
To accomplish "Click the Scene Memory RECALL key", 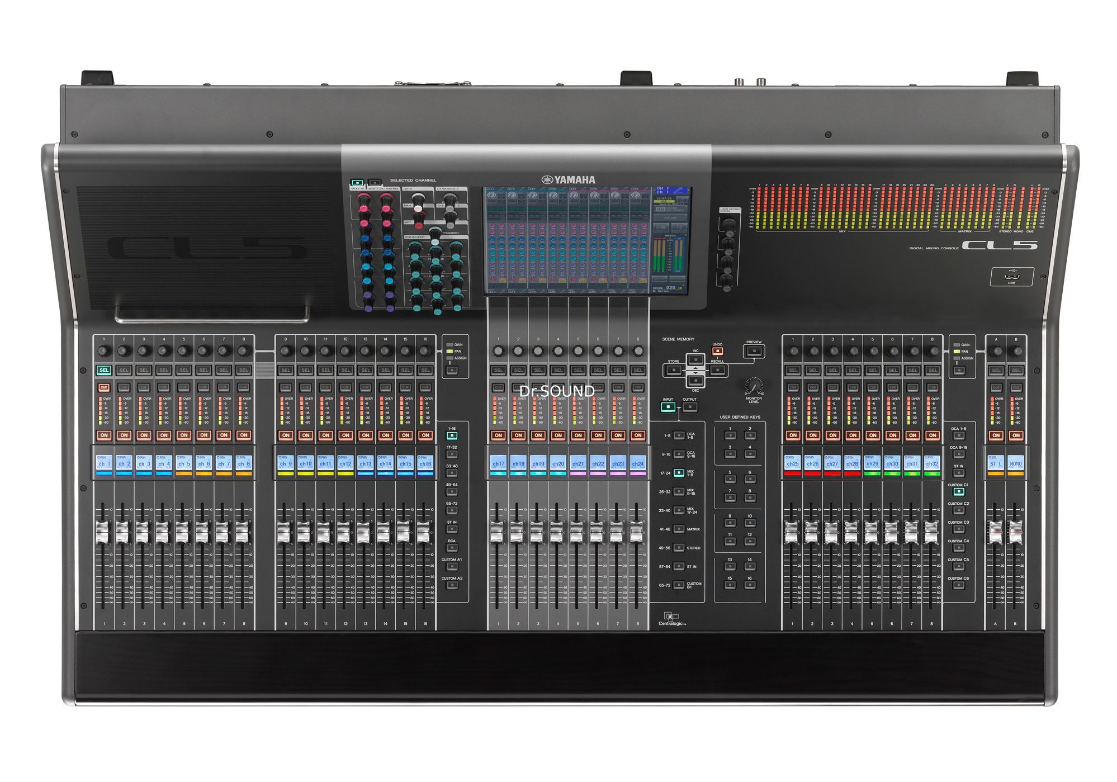I will click(x=717, y=369).
